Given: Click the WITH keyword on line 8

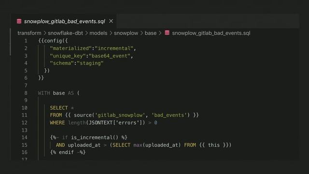Looking at the screenshot, I should click(x=44, y=93).
